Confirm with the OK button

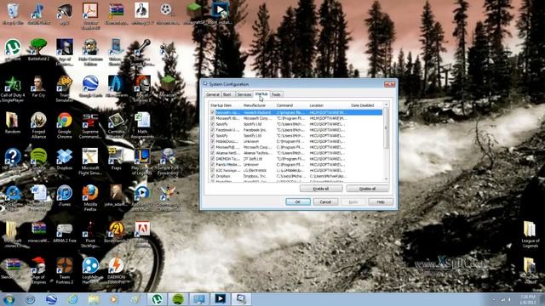pos(298,202)
